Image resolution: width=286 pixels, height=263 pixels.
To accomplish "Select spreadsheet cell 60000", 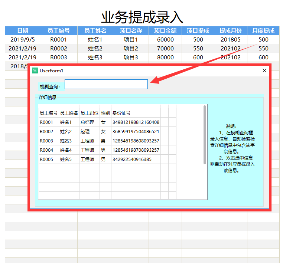I will [165, 40].
